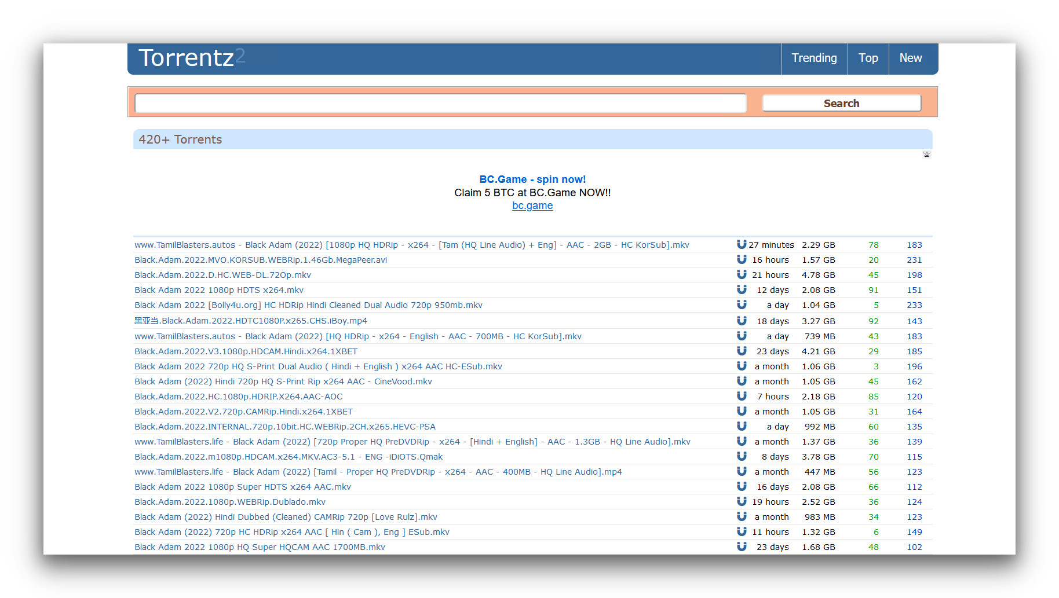
Task: Open the New tab
Action: [911, 58]
